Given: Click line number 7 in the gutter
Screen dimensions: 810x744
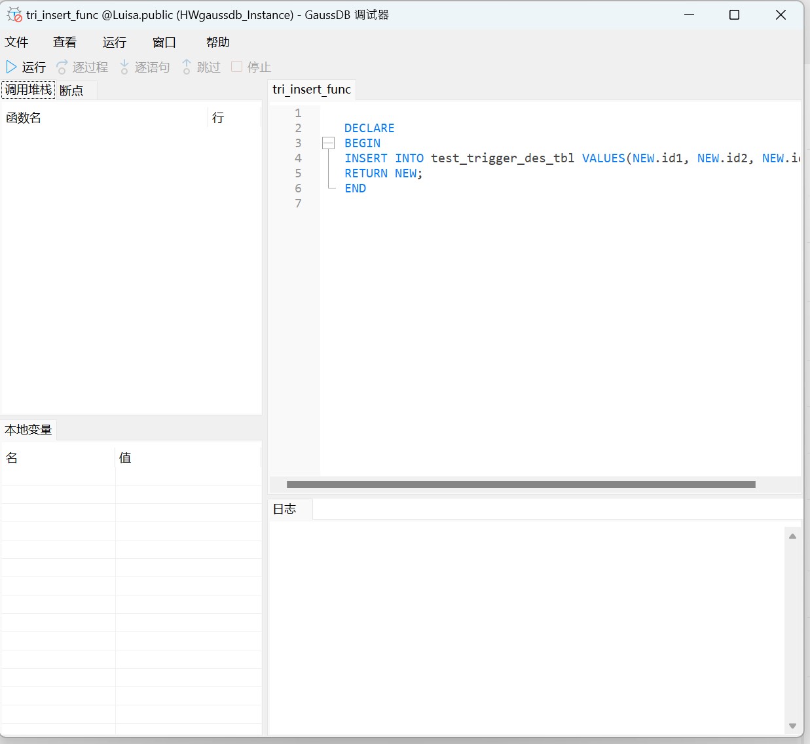Looking at the screenshot, I should click(298, 204).
